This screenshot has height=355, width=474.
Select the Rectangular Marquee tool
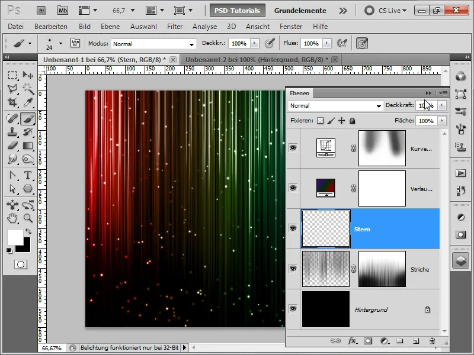pyautogui.click(x=12, y=75)
